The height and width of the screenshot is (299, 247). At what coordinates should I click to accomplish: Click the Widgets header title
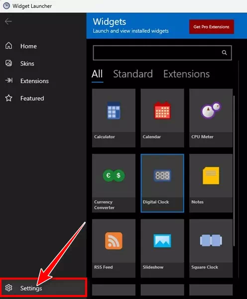click(110, 22)
